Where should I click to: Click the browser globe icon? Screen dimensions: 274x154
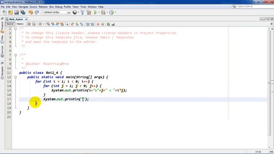pos(75,12)
